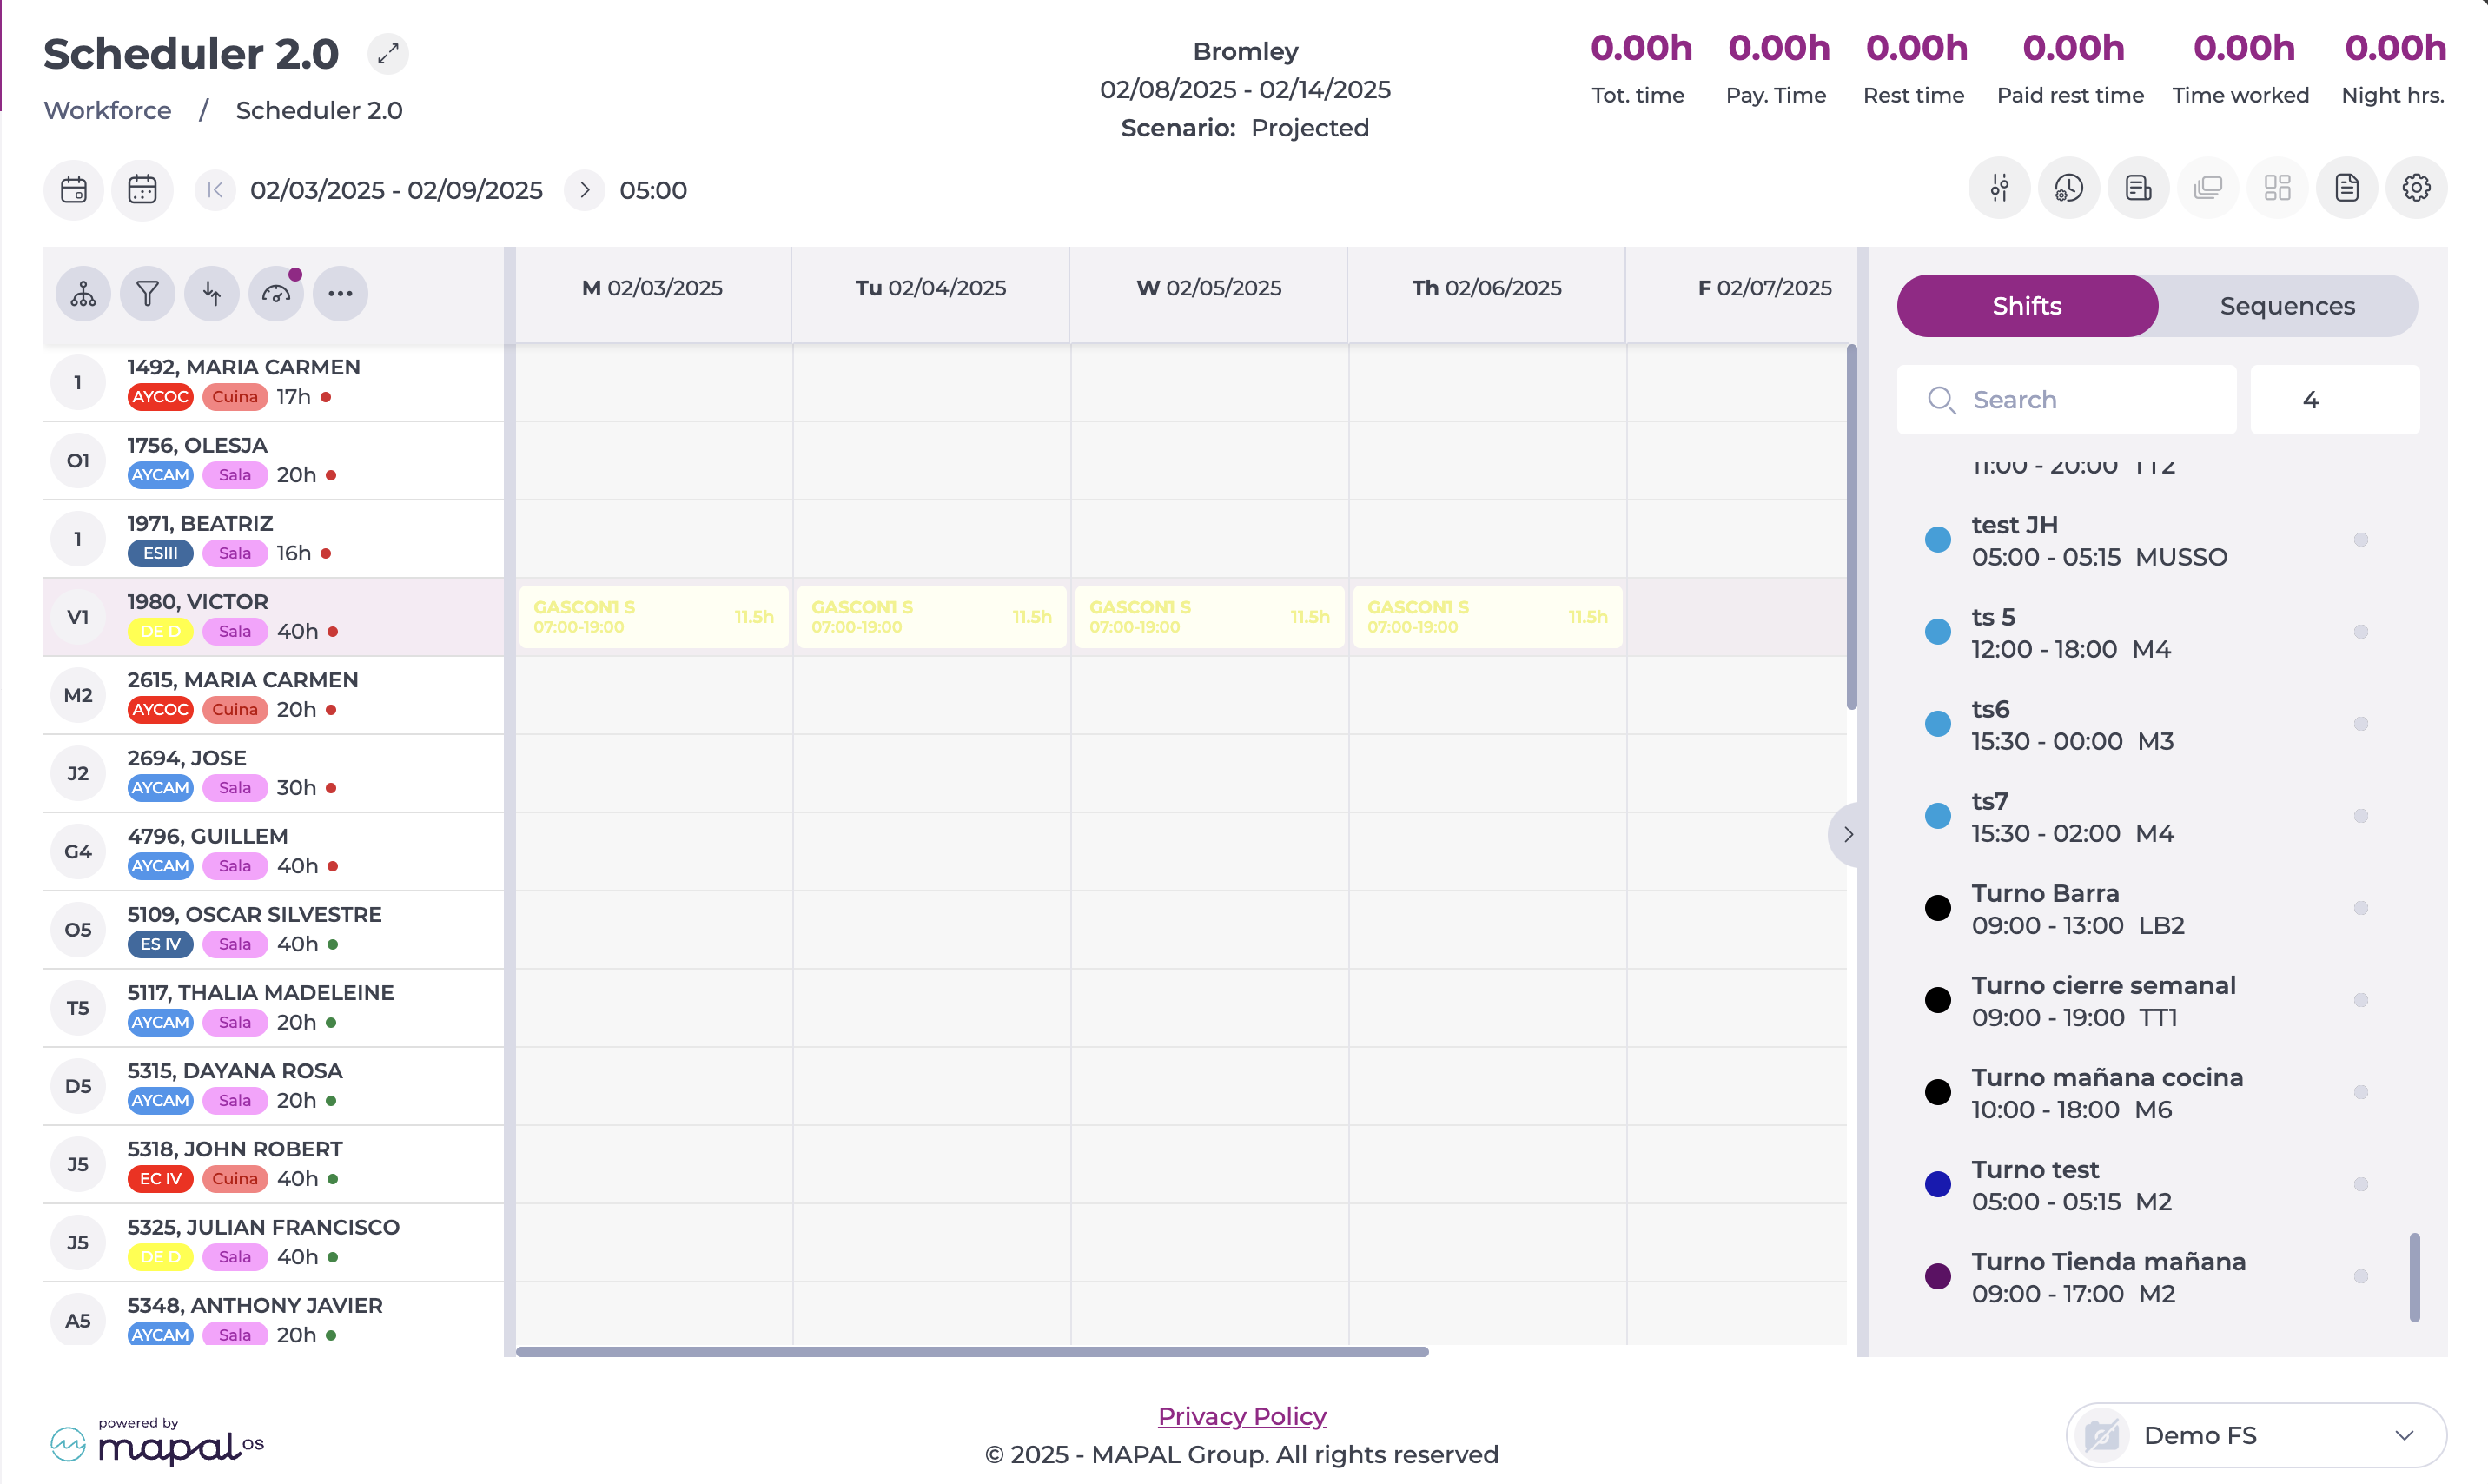Open the Demo FS dropdown
This screenshot has width=2488, height=1484.
click(2256, 1435)
